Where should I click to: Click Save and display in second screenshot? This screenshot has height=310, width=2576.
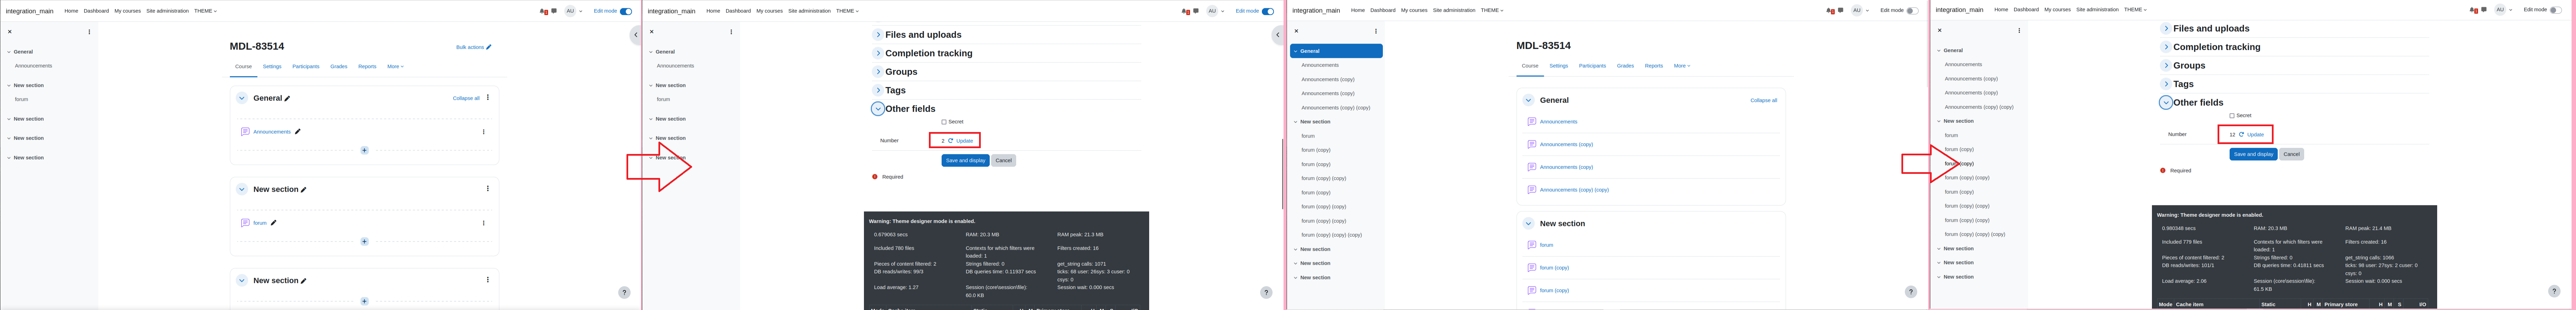click(965, 160)
